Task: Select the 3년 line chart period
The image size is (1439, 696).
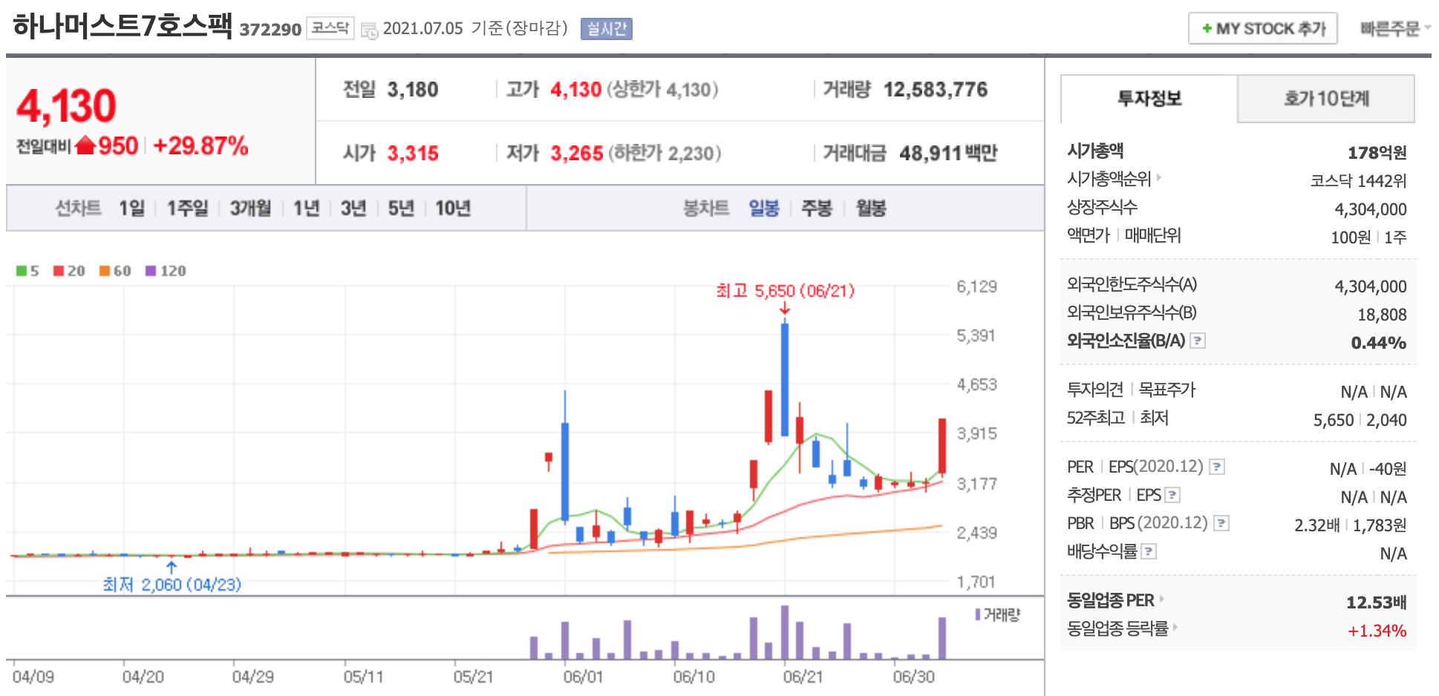Action: pos(353,209)
